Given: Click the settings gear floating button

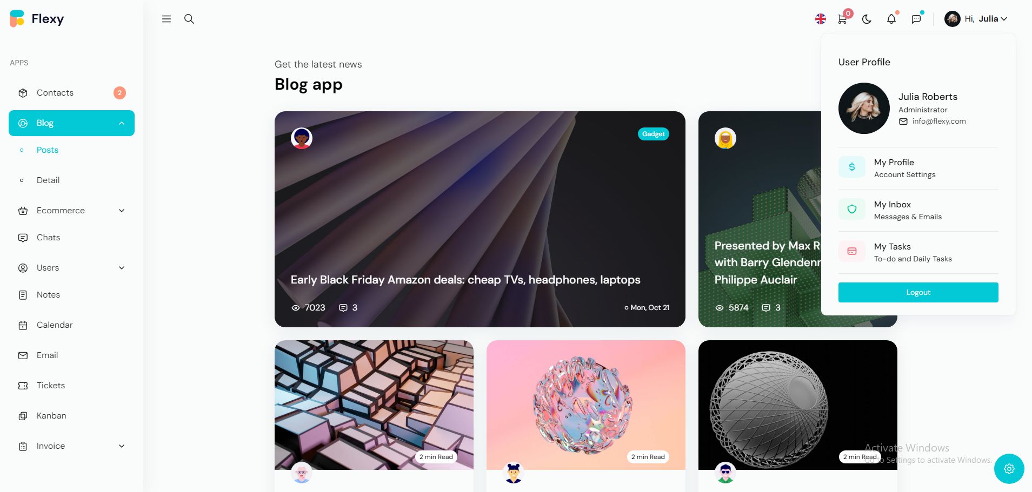Looking at the screenshot, I should [1009, 469].
